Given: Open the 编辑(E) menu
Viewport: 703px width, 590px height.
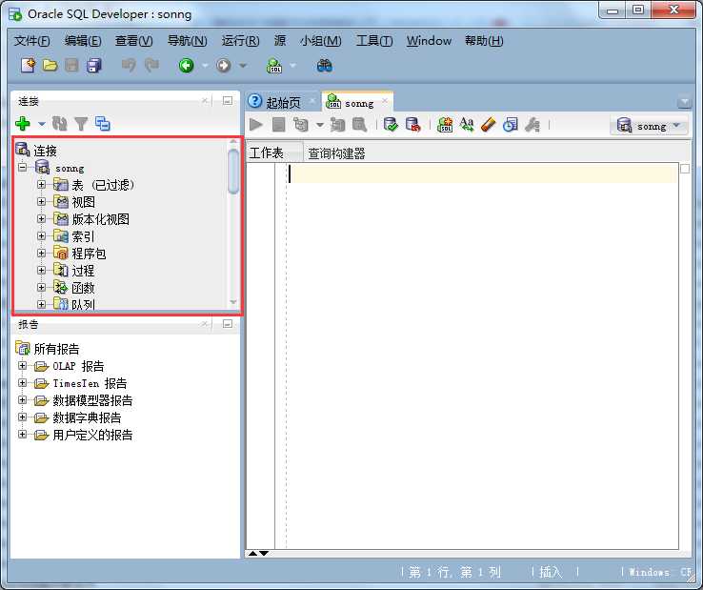Looking at the screenshot, I should pos(83,41).
